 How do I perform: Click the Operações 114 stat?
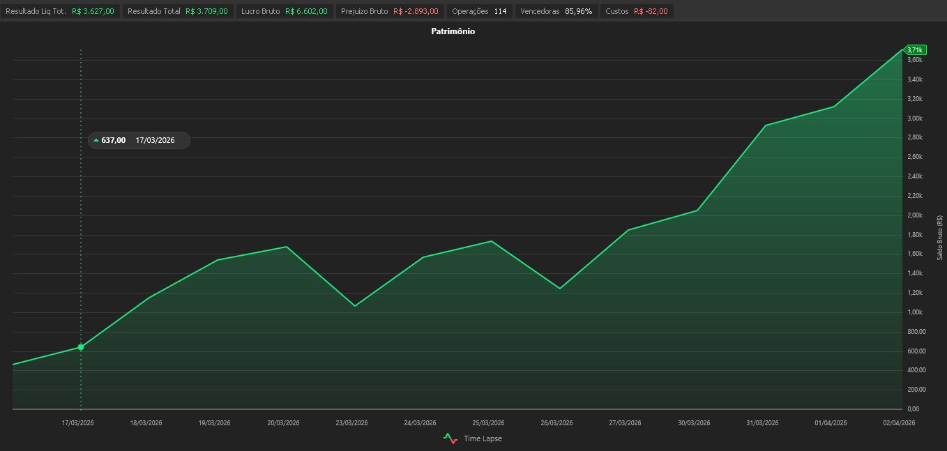[479, 11]
